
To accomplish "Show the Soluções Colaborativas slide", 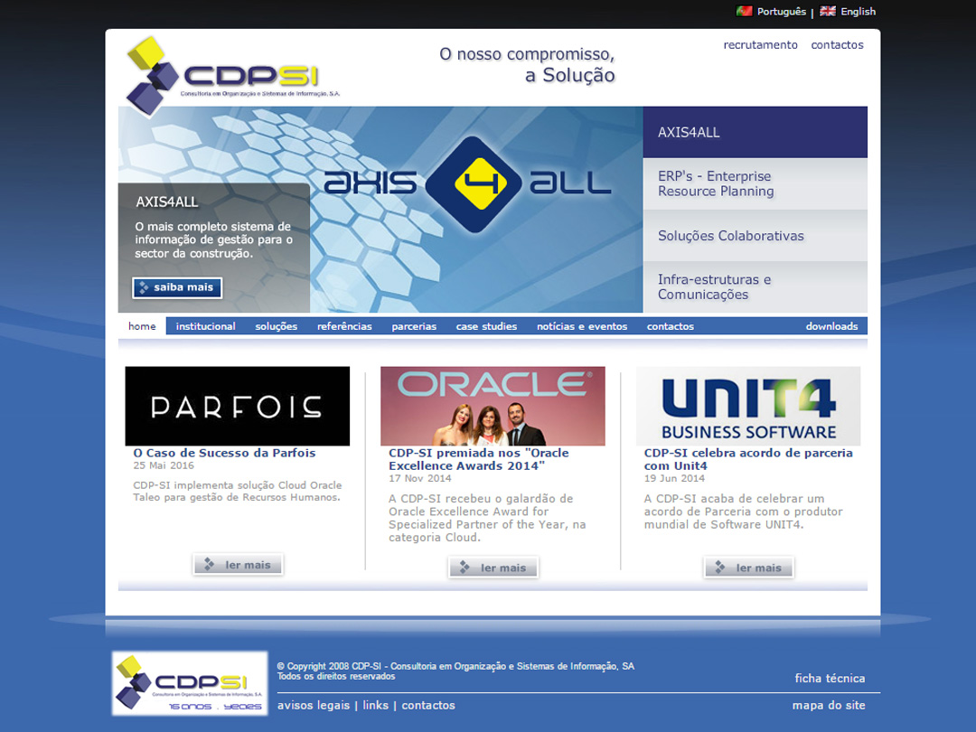I will click(x=755, y=236).
